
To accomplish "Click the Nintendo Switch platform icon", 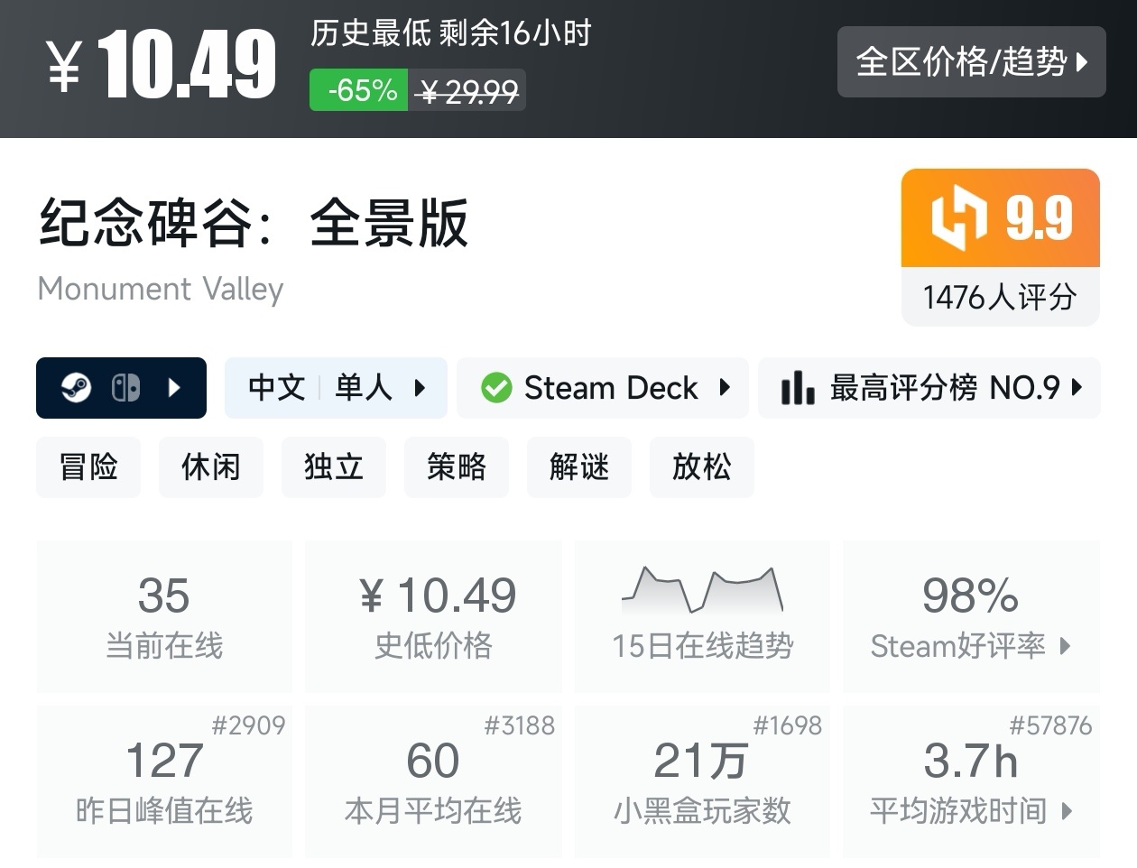I will point(125,388).
